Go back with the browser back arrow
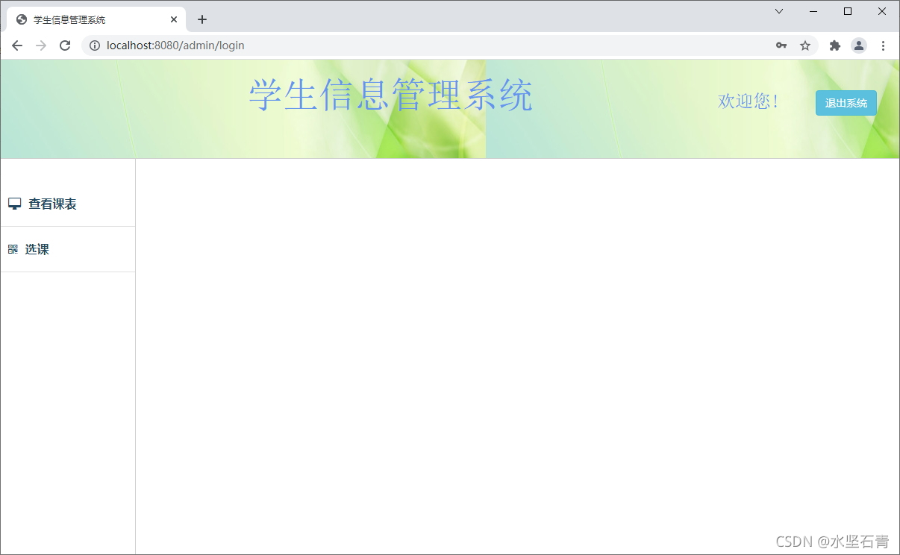The image size is (900, 555). click(17, 46)
